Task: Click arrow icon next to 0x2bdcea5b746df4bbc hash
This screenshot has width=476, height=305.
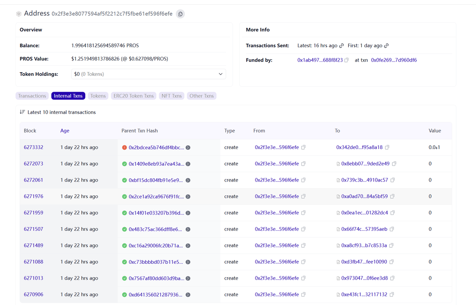Action: pos(188,147)
